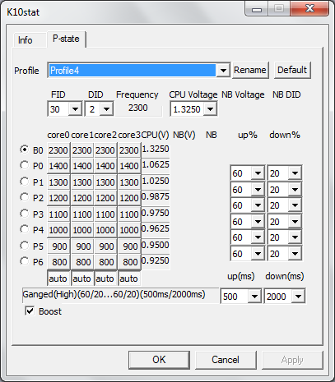Click the auto button under core2
The width and height of the screenshot is (335, 382).
pos(105,278)
